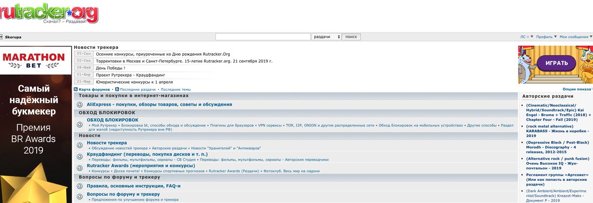
Task: Click RSS icon beside Карта форумов
Action: click(76, 89)
